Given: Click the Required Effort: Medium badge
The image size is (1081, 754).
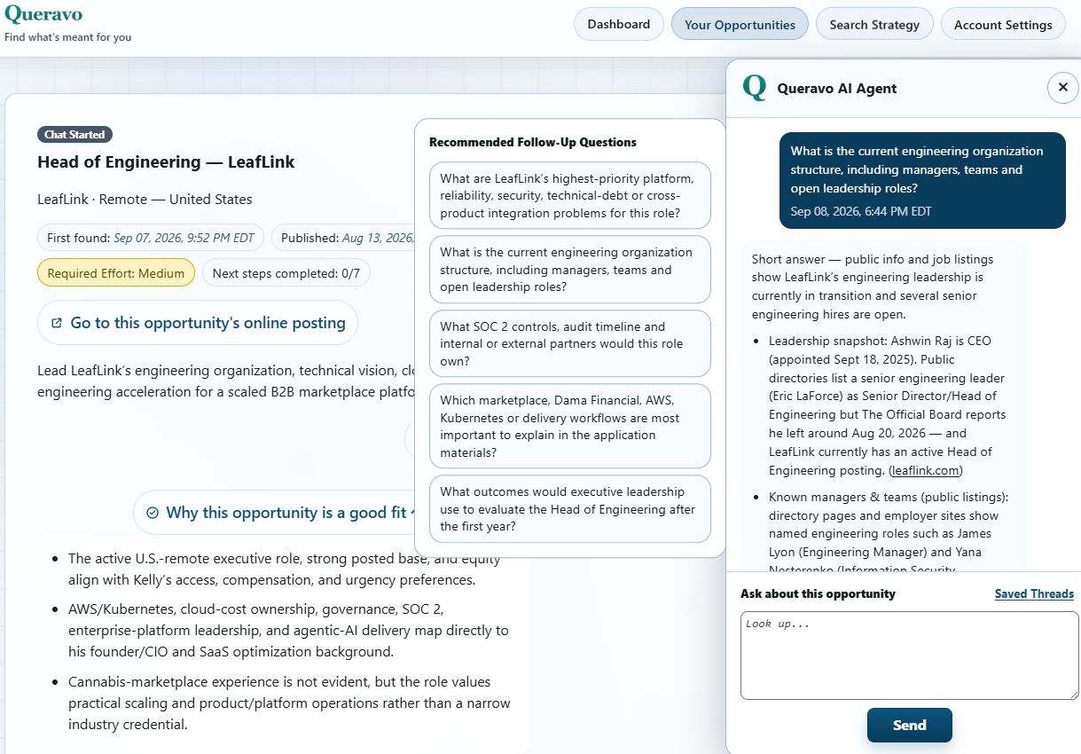Looking at the screenshot, I should click(x=116, y=273).
